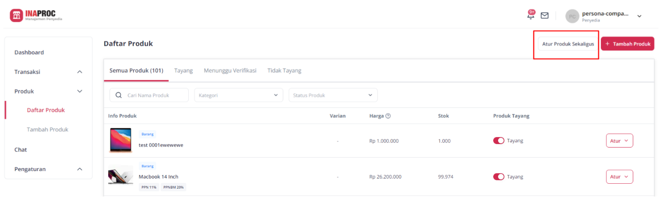This screenshot has width=661, height=206.
Task: Open Atur dropdown for Macbook 14 Inch
Action: point(620,177)
